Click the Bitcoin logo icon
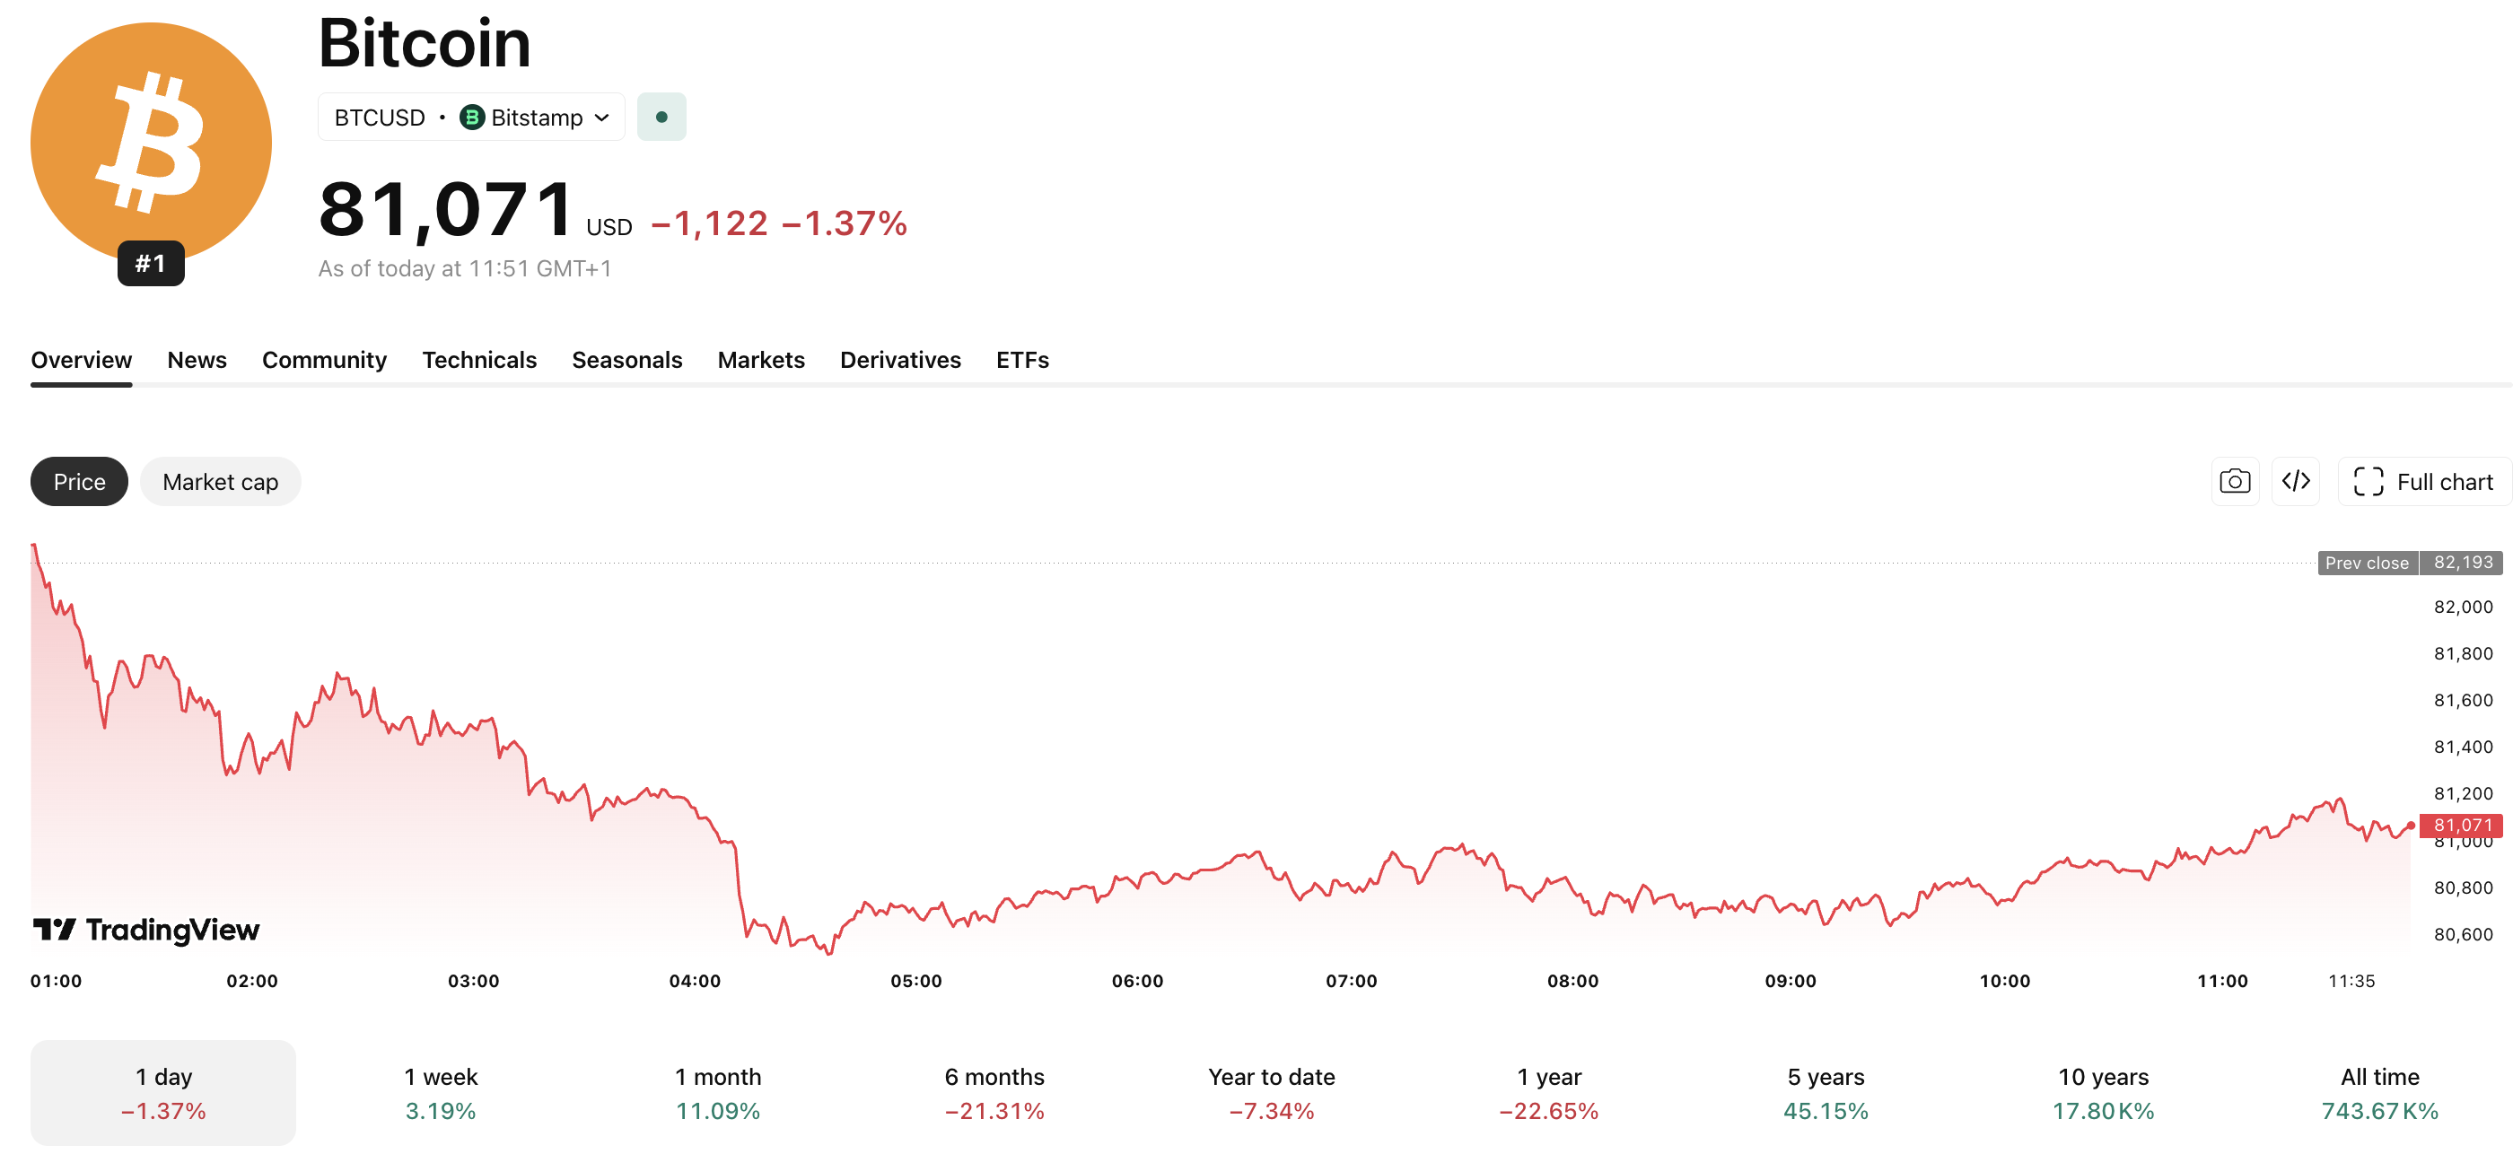This screenshot has height=1154, width=2513. [151, 144]
